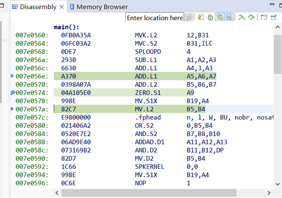The height and width of the screenshot is (198, 282).
Task: Click address 007e0578
Action: (32, 101)
